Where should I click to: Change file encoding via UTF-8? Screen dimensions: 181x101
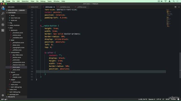(159, 99)
